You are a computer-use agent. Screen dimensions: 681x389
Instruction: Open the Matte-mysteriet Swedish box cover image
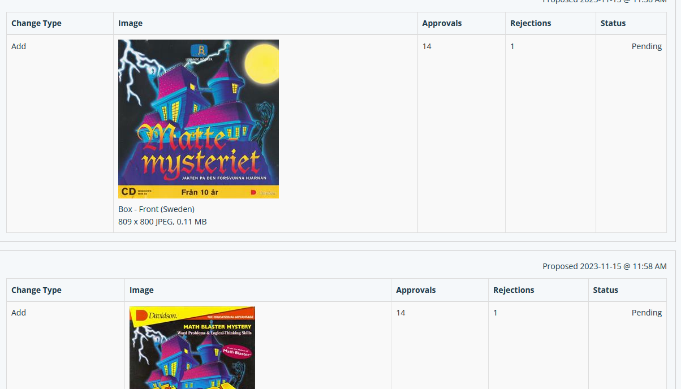[199, 119]
